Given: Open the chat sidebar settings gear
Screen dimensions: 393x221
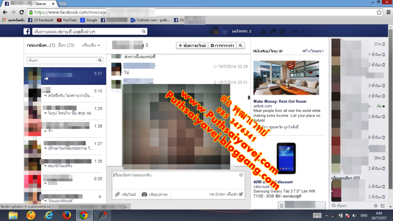Looking at the screenshot, I should pos(375,206).
